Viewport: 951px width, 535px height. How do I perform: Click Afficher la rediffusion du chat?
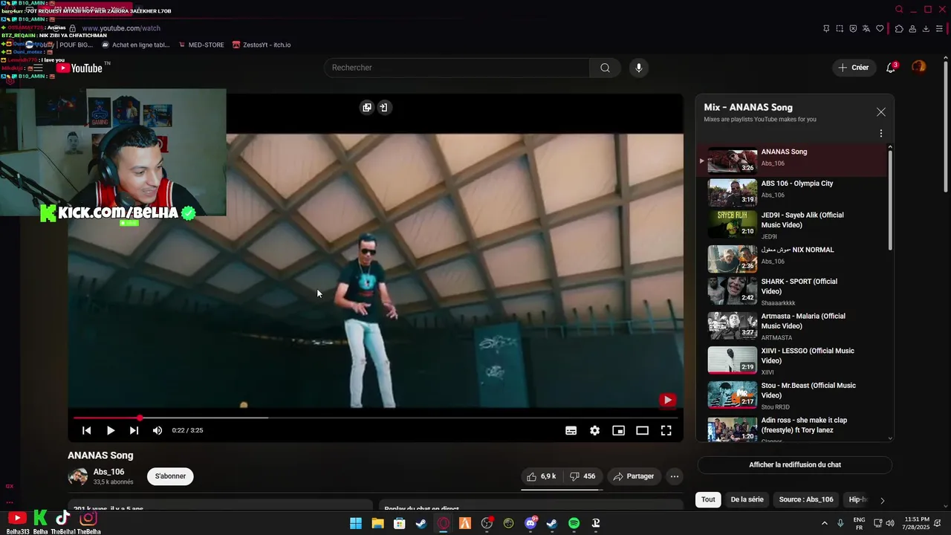pyautogui.click(x=795, y=465)
